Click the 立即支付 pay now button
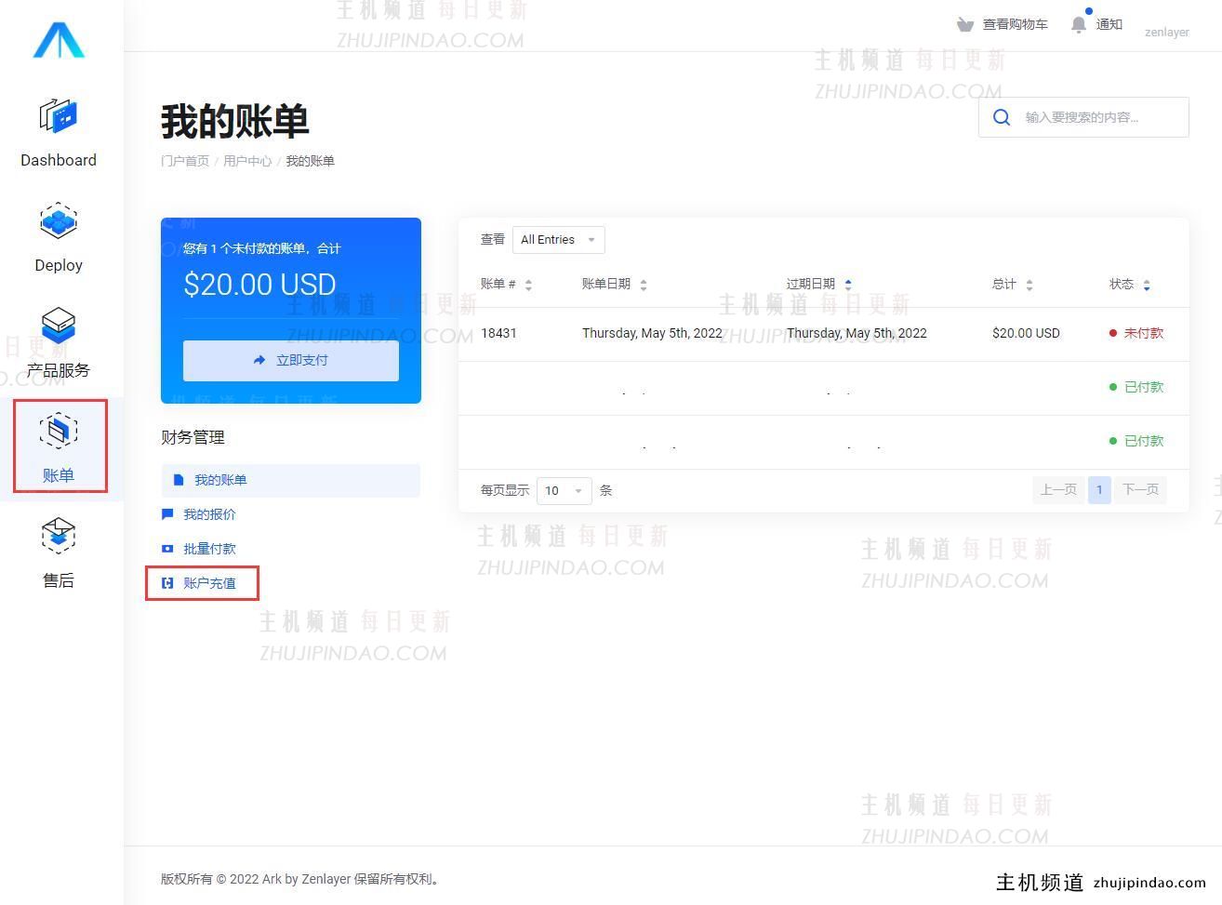 (x=291, y=360)
